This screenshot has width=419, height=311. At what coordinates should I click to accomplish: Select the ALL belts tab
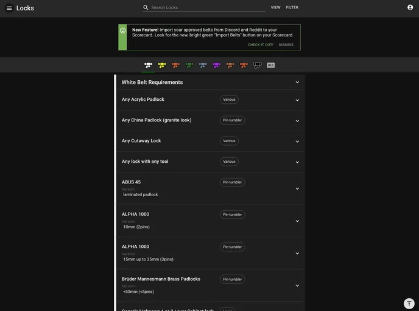coord(270,65)
